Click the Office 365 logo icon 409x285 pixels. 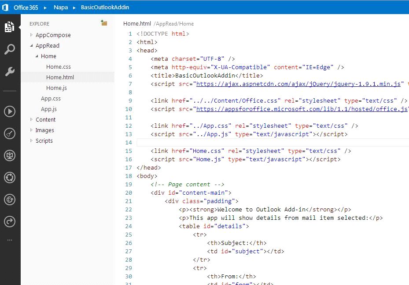click(5, 7)
